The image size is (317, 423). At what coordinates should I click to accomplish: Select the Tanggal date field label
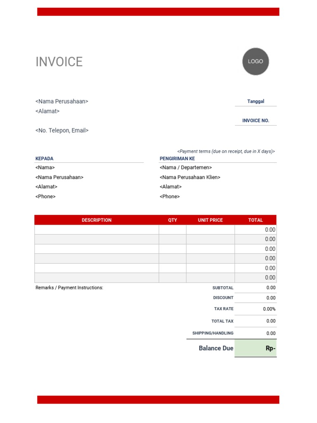tap(255, 101)
